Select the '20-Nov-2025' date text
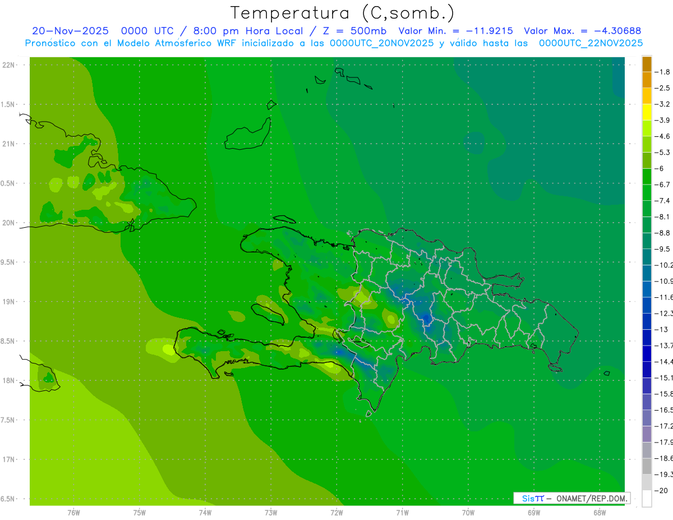 point(71,31)
